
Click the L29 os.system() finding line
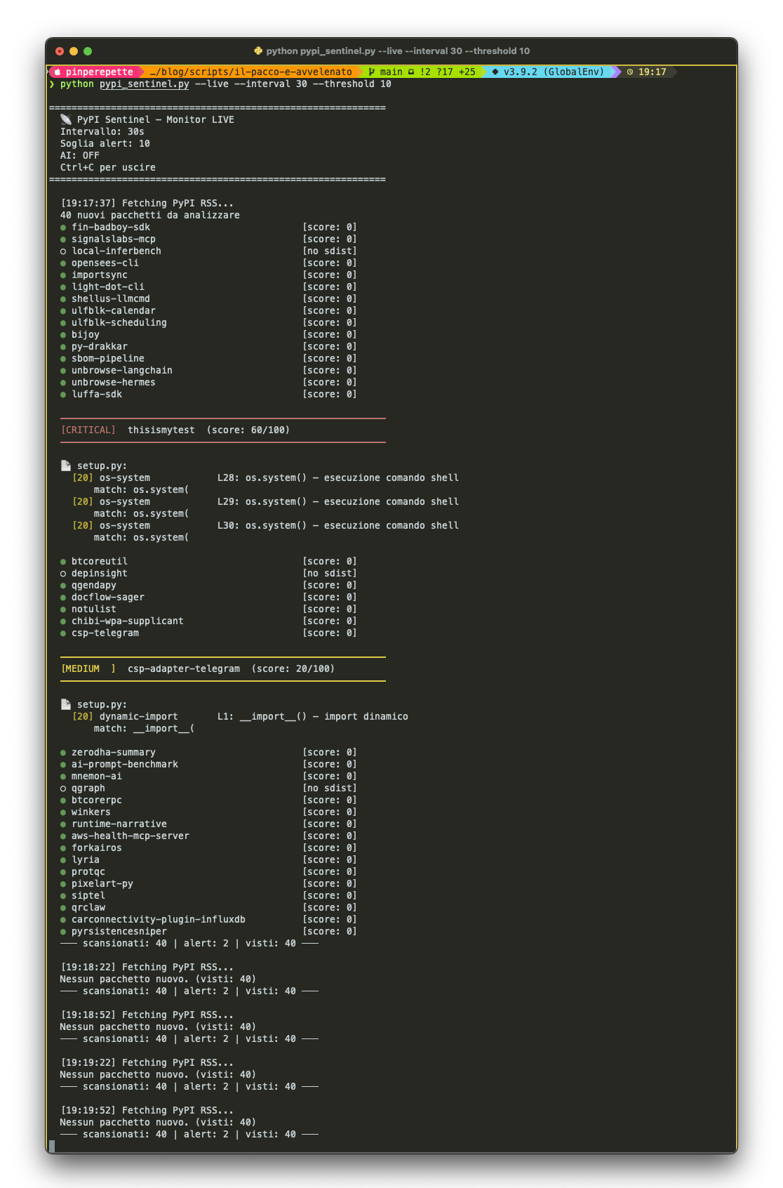(265, 501)
